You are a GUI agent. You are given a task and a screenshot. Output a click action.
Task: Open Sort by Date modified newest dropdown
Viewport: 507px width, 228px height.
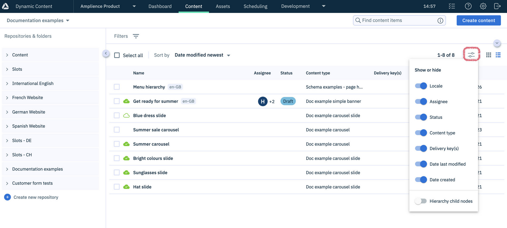202,55
